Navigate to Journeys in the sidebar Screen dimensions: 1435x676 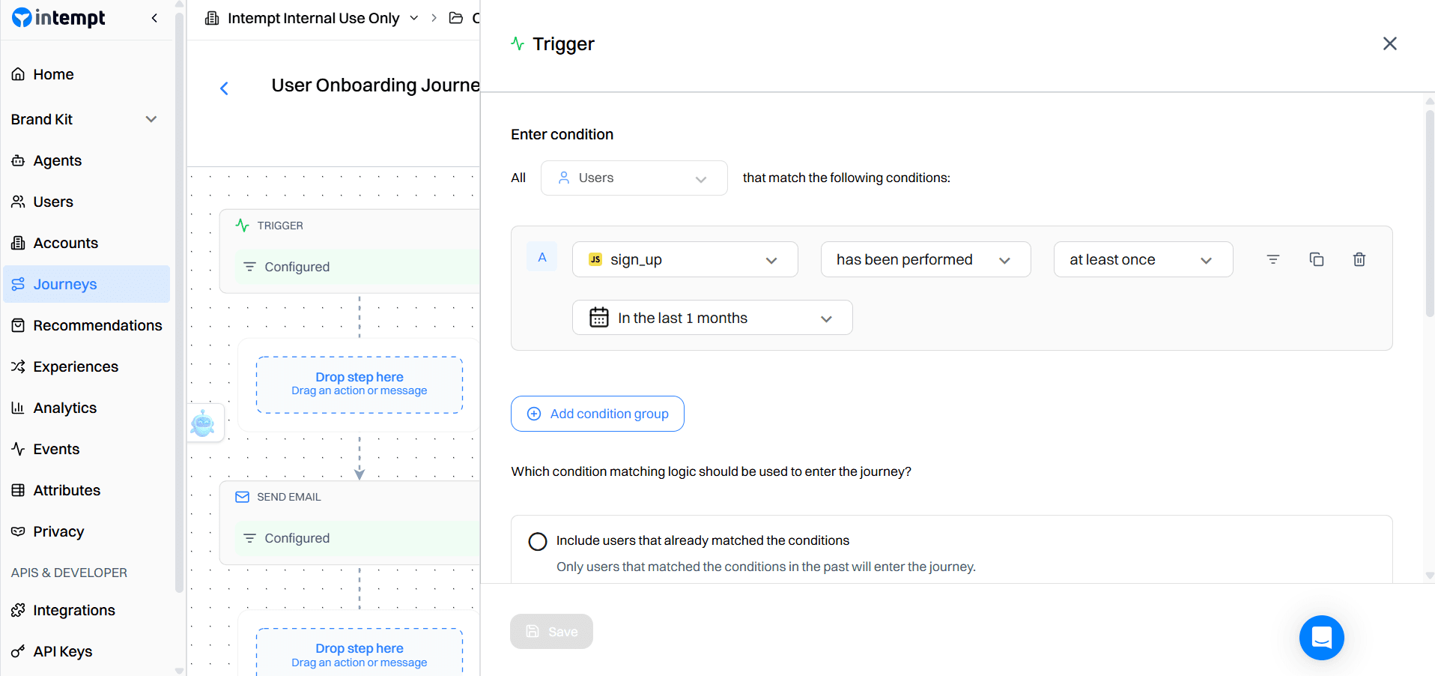click(65, 284)
